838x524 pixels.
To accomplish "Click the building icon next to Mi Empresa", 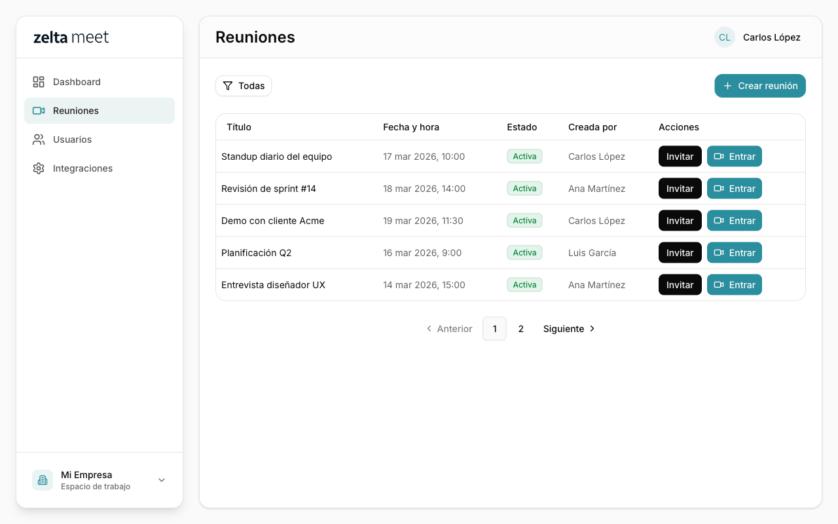I will 42,480.
